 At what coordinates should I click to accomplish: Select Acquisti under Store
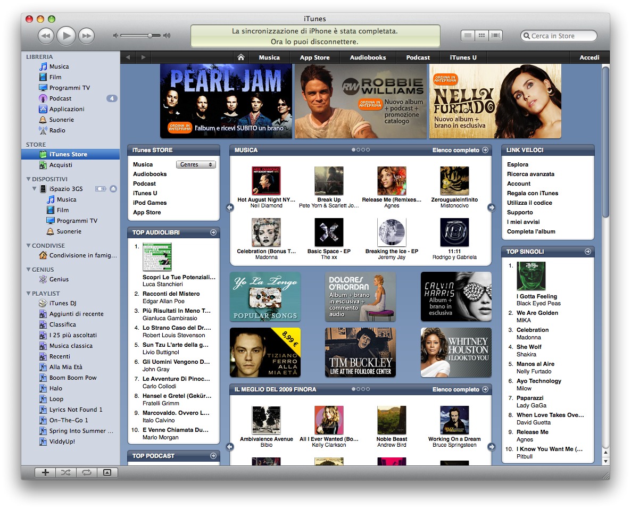coord(71,165)
